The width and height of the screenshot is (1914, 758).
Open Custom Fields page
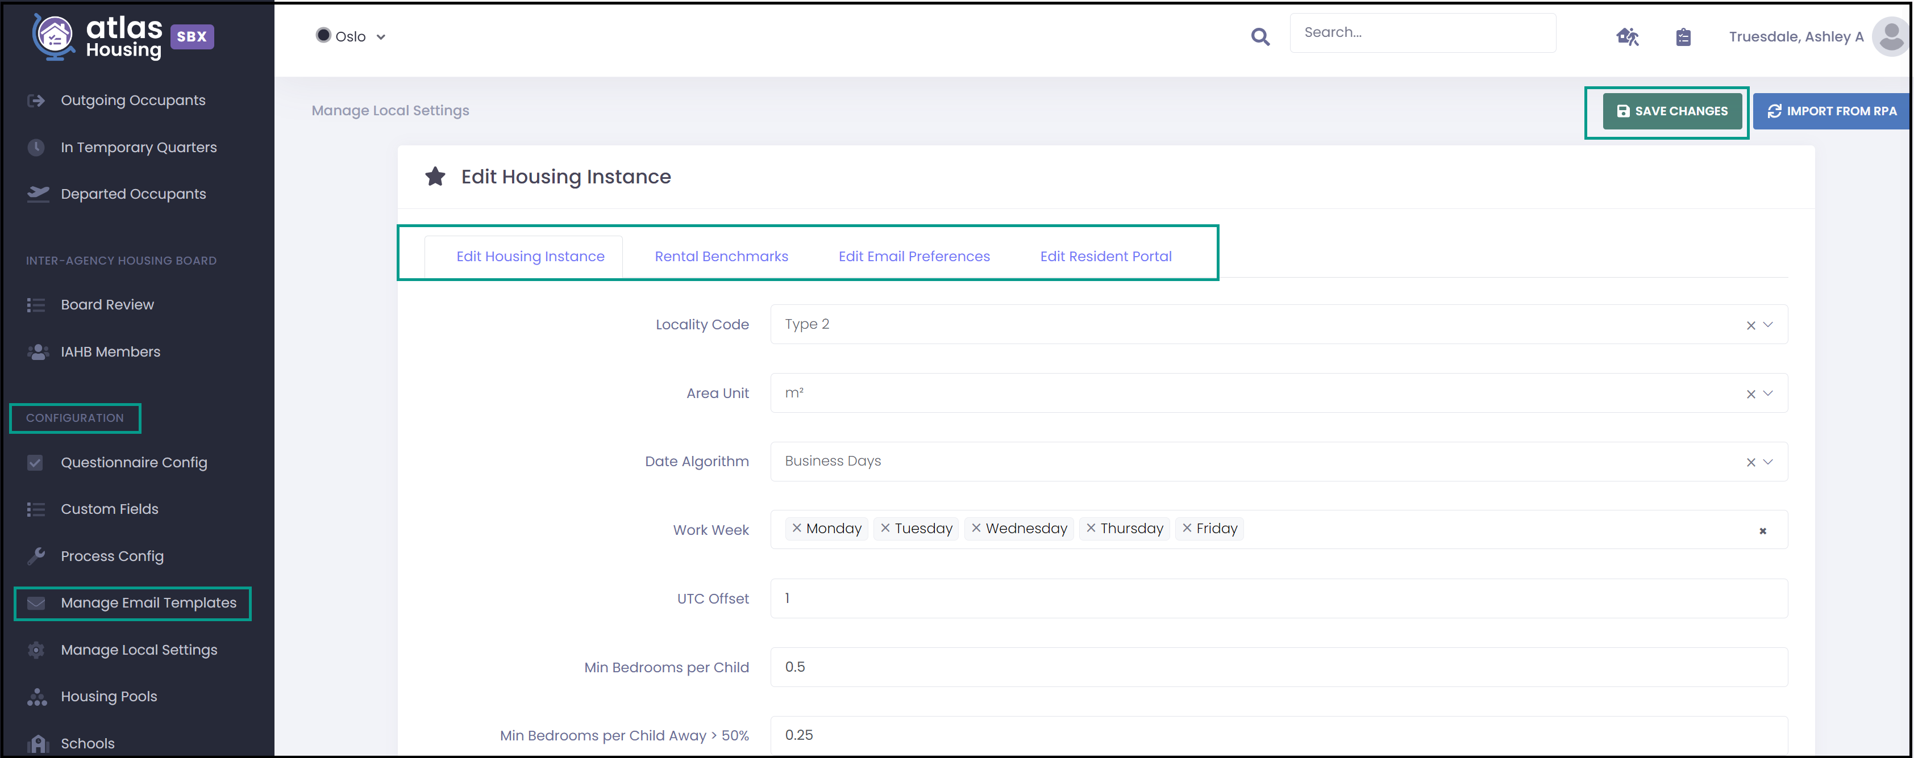pos(109,509)
